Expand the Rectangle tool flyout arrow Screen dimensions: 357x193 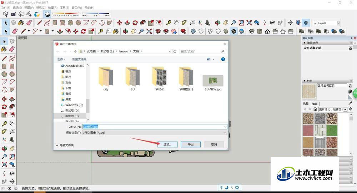(52, 31)
